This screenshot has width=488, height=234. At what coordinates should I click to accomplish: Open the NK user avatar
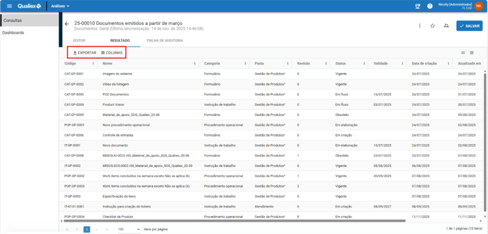tap(479, 6)
